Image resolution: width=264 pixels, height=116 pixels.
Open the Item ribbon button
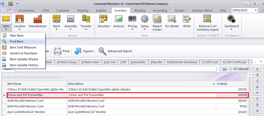point(6,23)
